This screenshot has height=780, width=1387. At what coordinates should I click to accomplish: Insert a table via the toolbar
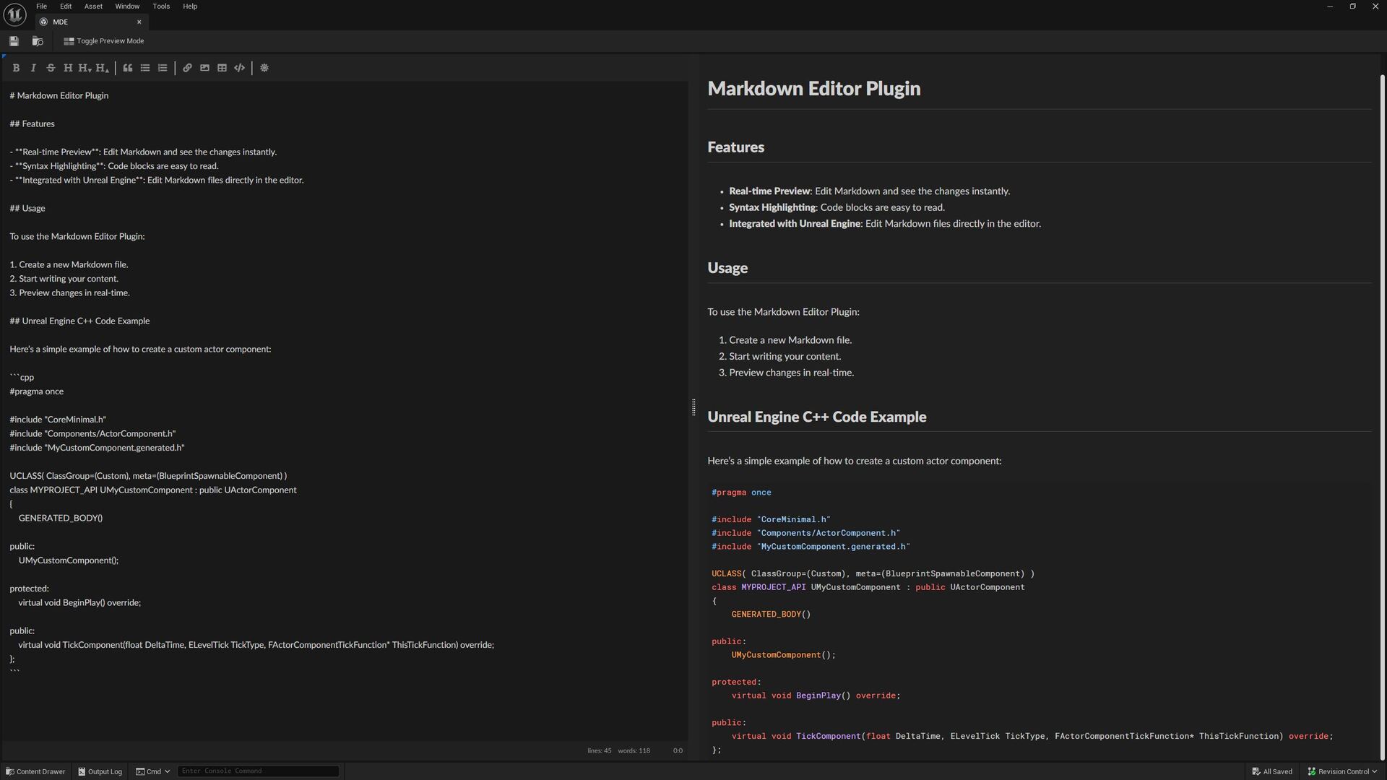coord(222,68)
